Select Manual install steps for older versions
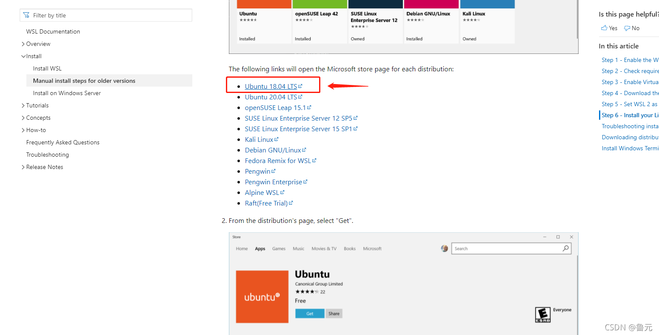 [84, 81]
